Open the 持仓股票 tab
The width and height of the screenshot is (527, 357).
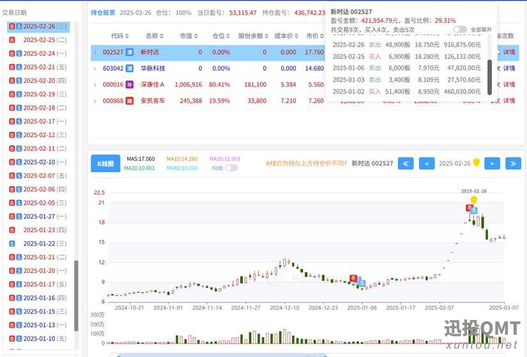point(103,13)
